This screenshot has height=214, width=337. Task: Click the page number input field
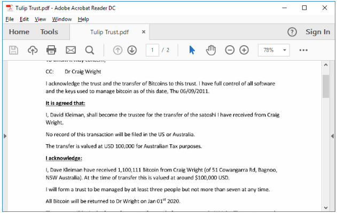(152, 50)
